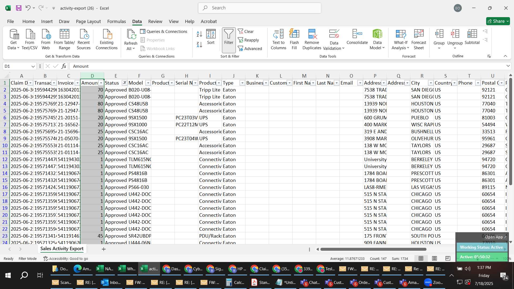Switch to the Review tab

(155, 21)
